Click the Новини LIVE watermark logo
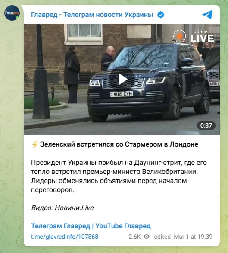 [194, 36]
